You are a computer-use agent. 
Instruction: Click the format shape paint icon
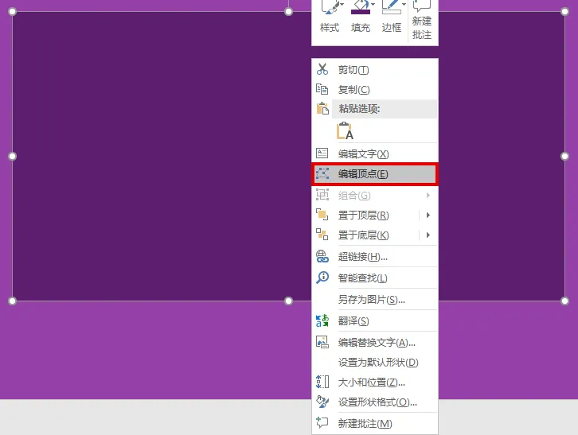[x=322, y=402]
